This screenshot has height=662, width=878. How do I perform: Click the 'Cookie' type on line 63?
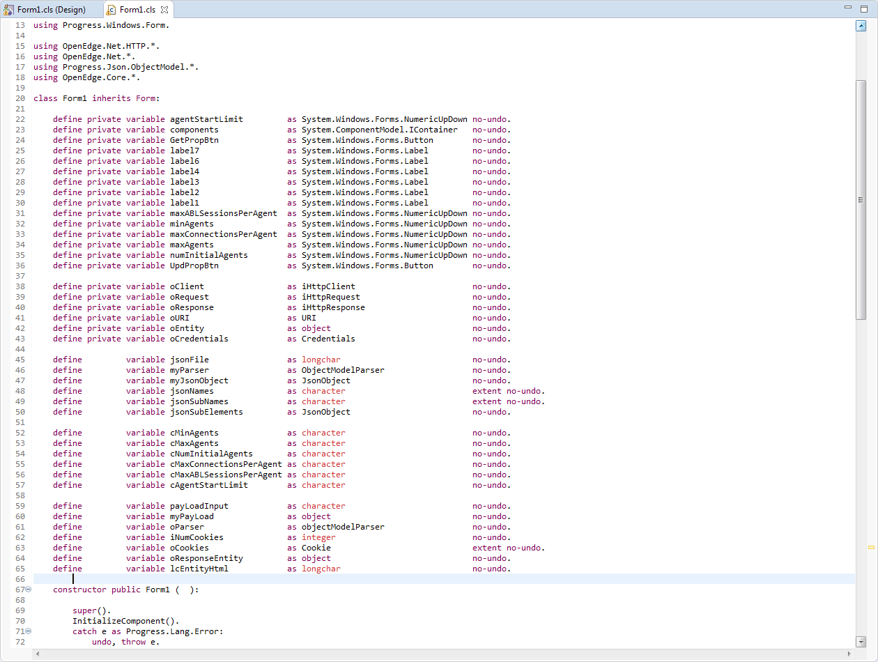(316, 548)
